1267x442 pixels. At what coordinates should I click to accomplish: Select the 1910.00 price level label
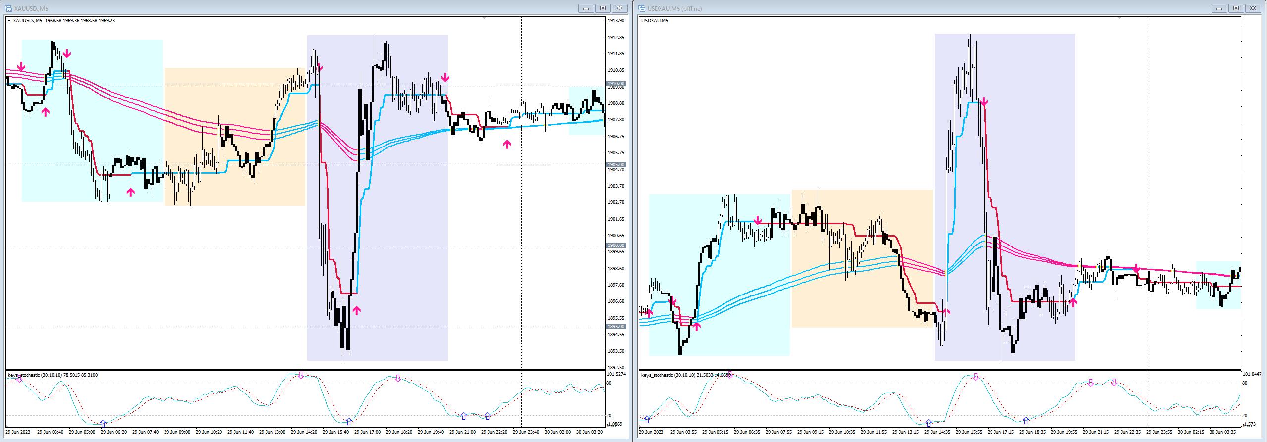coord(615,83)
